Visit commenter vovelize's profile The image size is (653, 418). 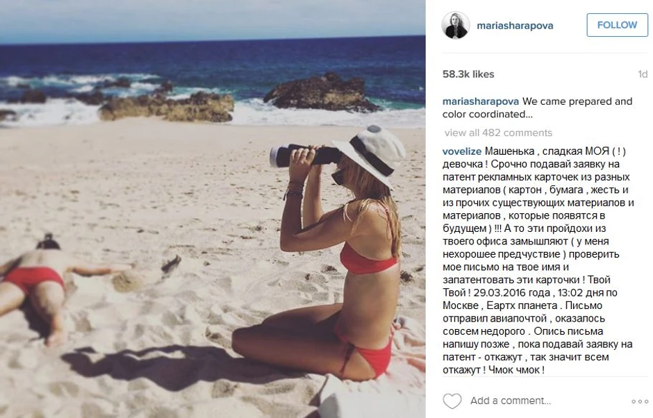click(462, 151)
